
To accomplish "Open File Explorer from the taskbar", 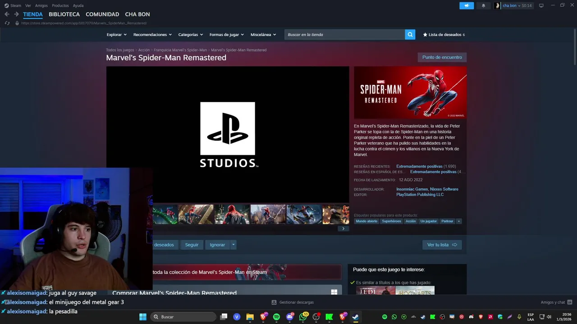I will (x=250, y=317).
